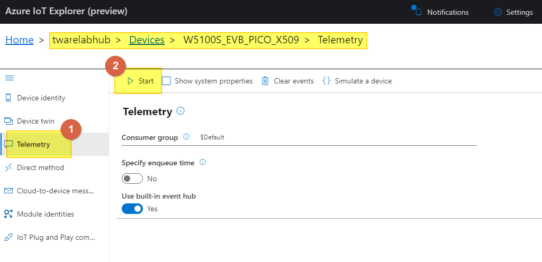Open the Device identity page
The width and height of the screenshot is (542, 262).
(55, 98)
